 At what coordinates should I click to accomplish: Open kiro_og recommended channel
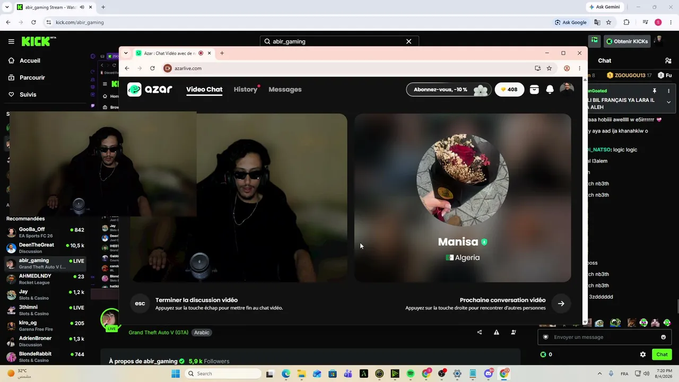(x=45, y=326)
